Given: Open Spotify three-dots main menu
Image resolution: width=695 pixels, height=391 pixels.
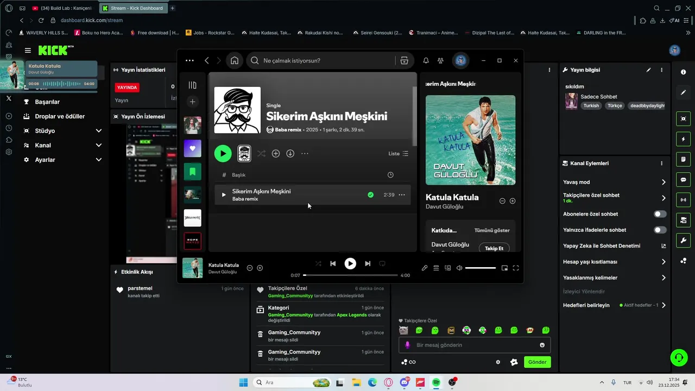Looking at the screenshot, I should point(189,61).
